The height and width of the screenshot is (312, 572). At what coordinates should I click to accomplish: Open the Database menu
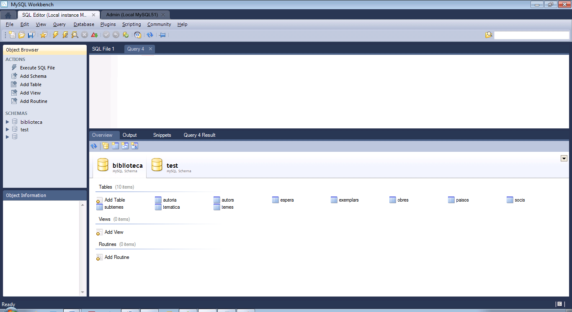(x=84, y=24)
